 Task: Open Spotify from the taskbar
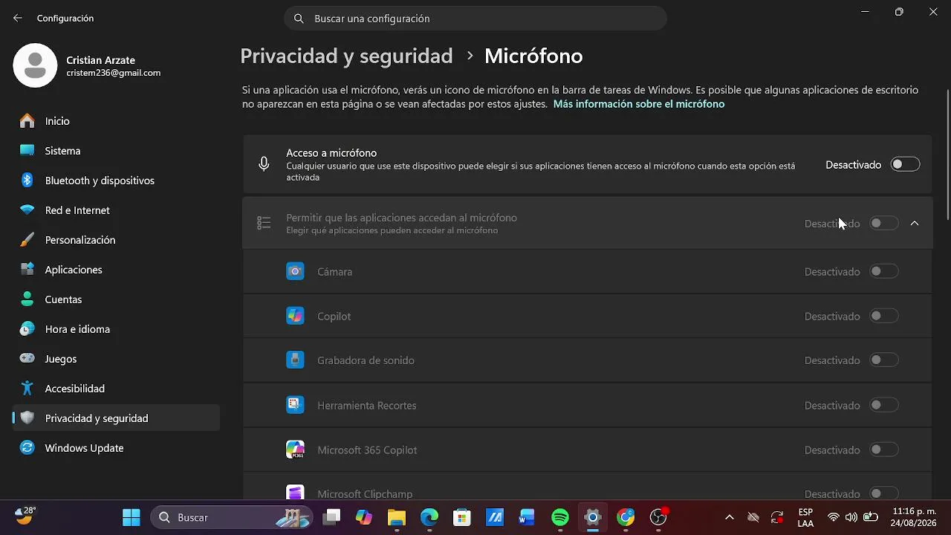(x=560, y=517)
